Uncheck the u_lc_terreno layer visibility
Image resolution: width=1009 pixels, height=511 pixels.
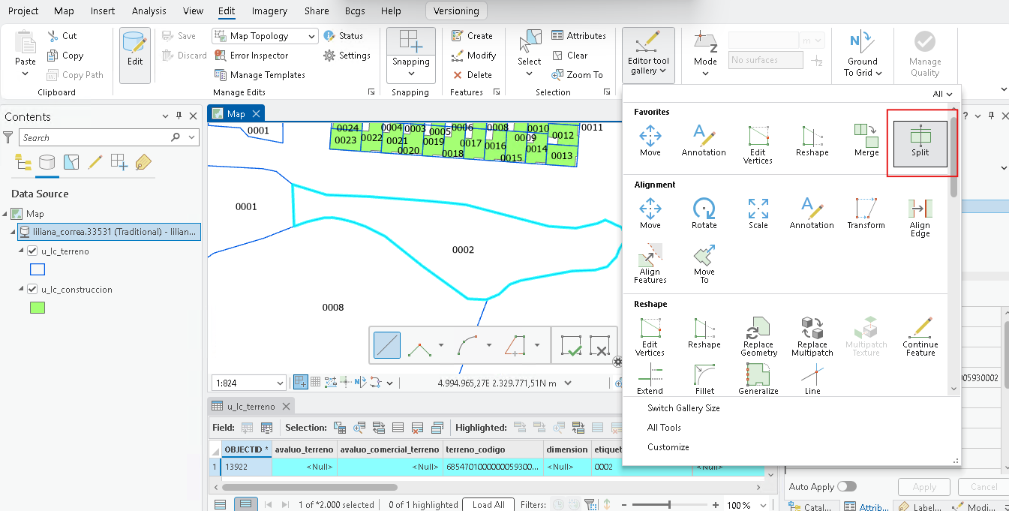click(x=32, y=251)
